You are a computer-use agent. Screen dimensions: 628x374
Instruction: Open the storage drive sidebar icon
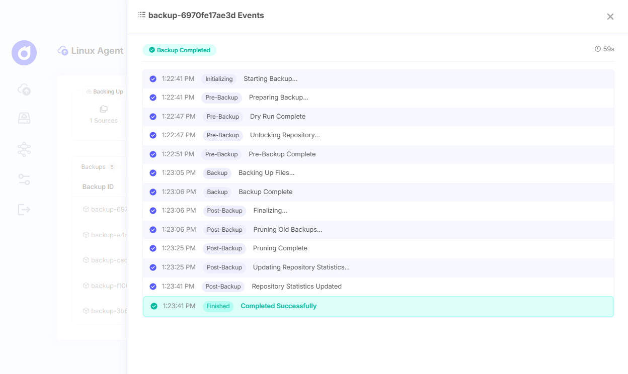(24, 118)
